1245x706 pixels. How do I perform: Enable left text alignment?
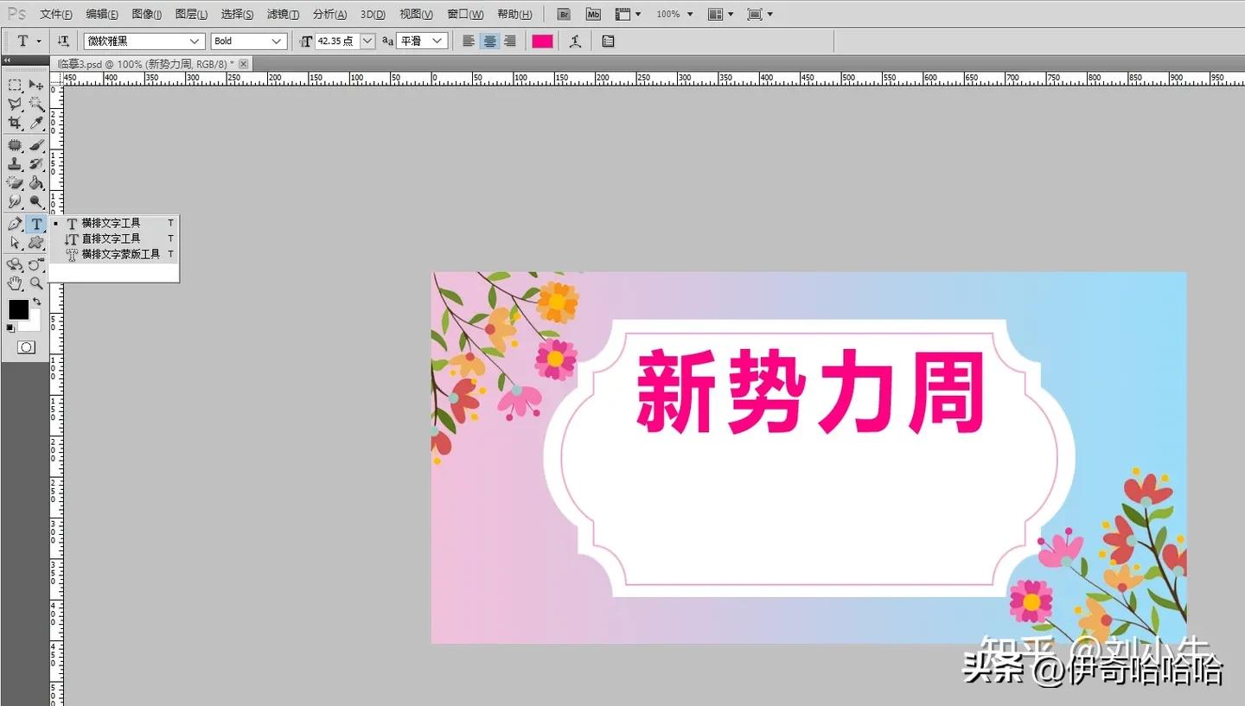coord(468,41)
